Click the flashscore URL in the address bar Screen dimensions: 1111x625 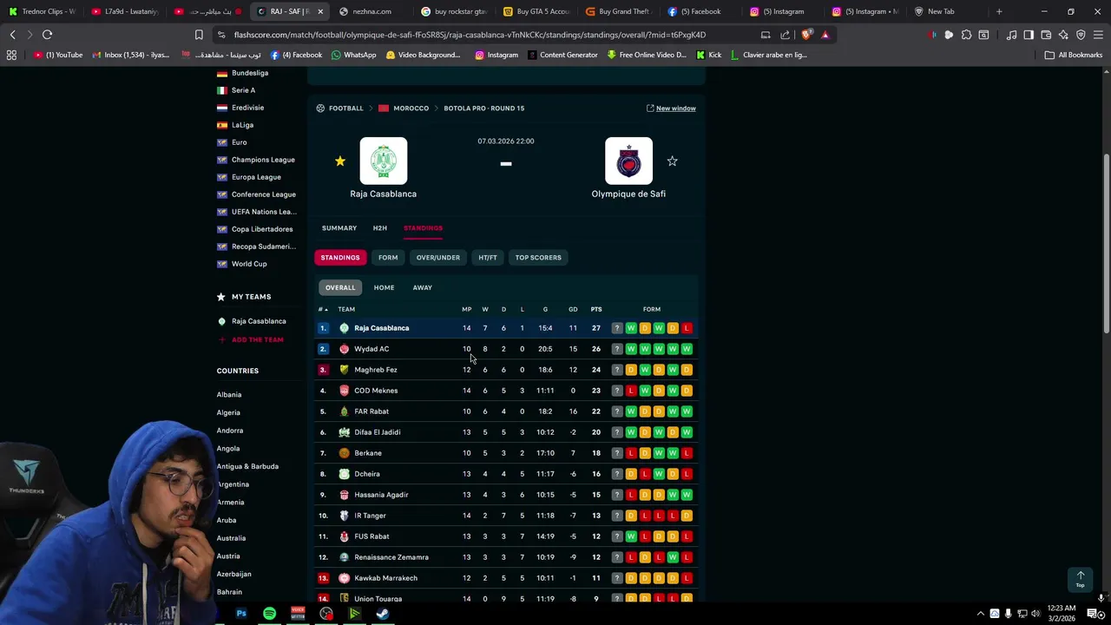(470, 35)
